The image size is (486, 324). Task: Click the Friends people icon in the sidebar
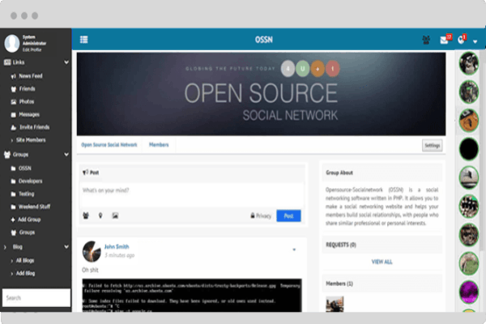point(13,89)
